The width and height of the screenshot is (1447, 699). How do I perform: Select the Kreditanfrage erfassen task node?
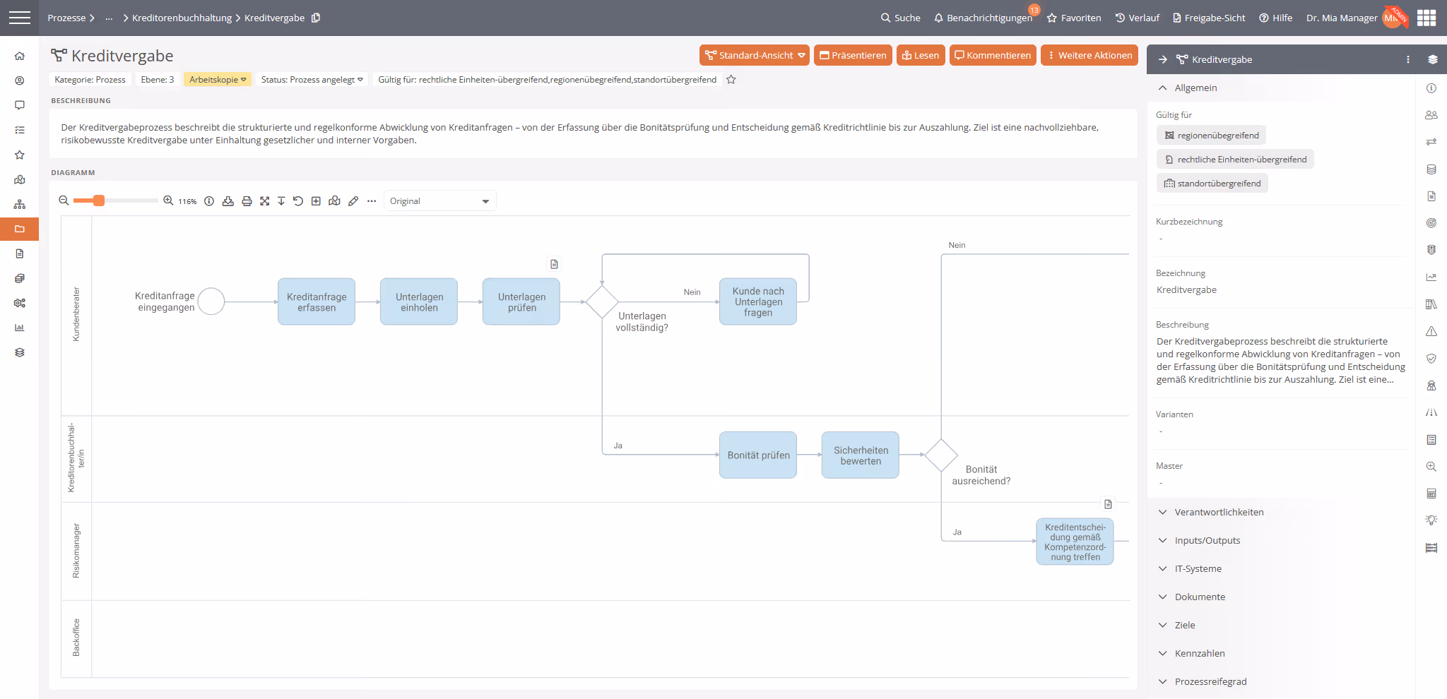317,301
